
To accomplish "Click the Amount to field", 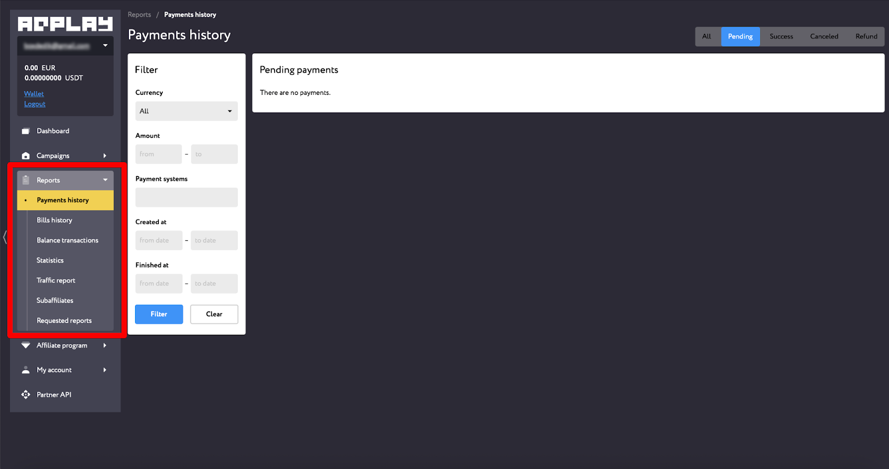I will coord(214,154).
